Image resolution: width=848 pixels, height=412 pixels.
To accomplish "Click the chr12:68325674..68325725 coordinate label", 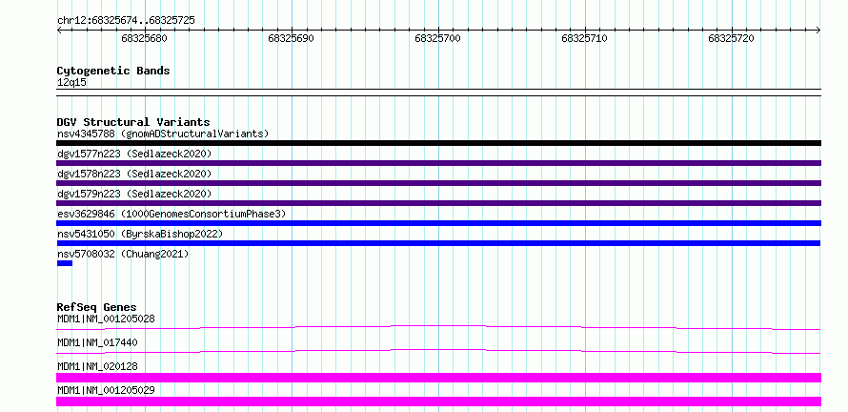I will pos(126,21).
